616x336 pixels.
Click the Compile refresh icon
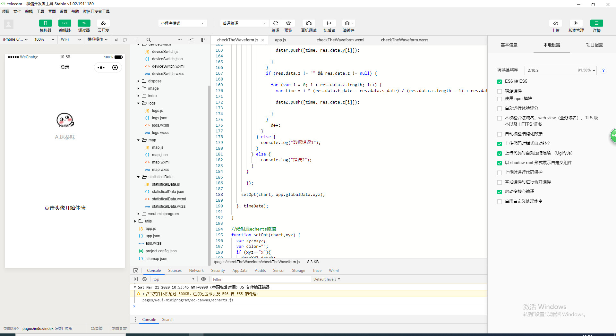click(275, 23)
